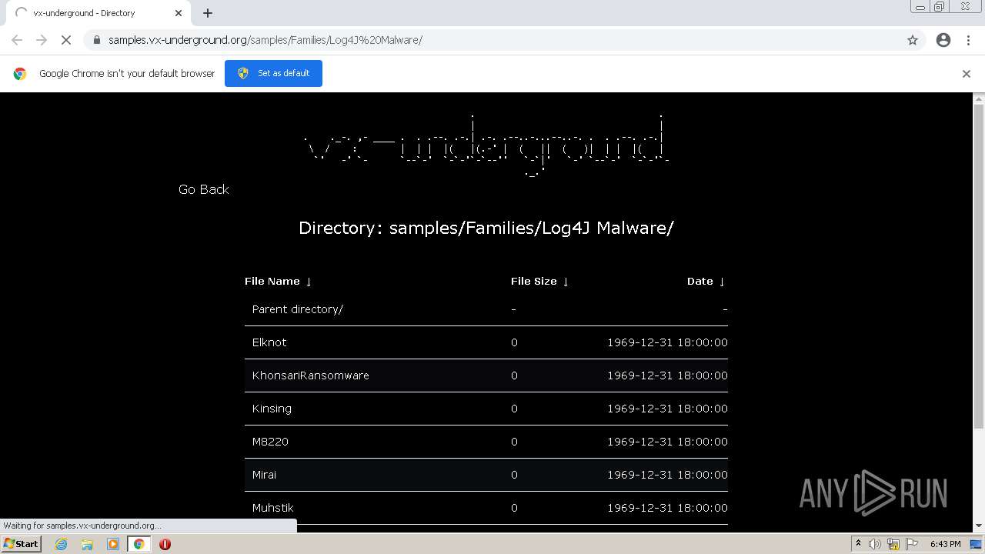The height and width of the screenshot is (554, 985).
Task: Open the Elknot folder
Action: 269,342
